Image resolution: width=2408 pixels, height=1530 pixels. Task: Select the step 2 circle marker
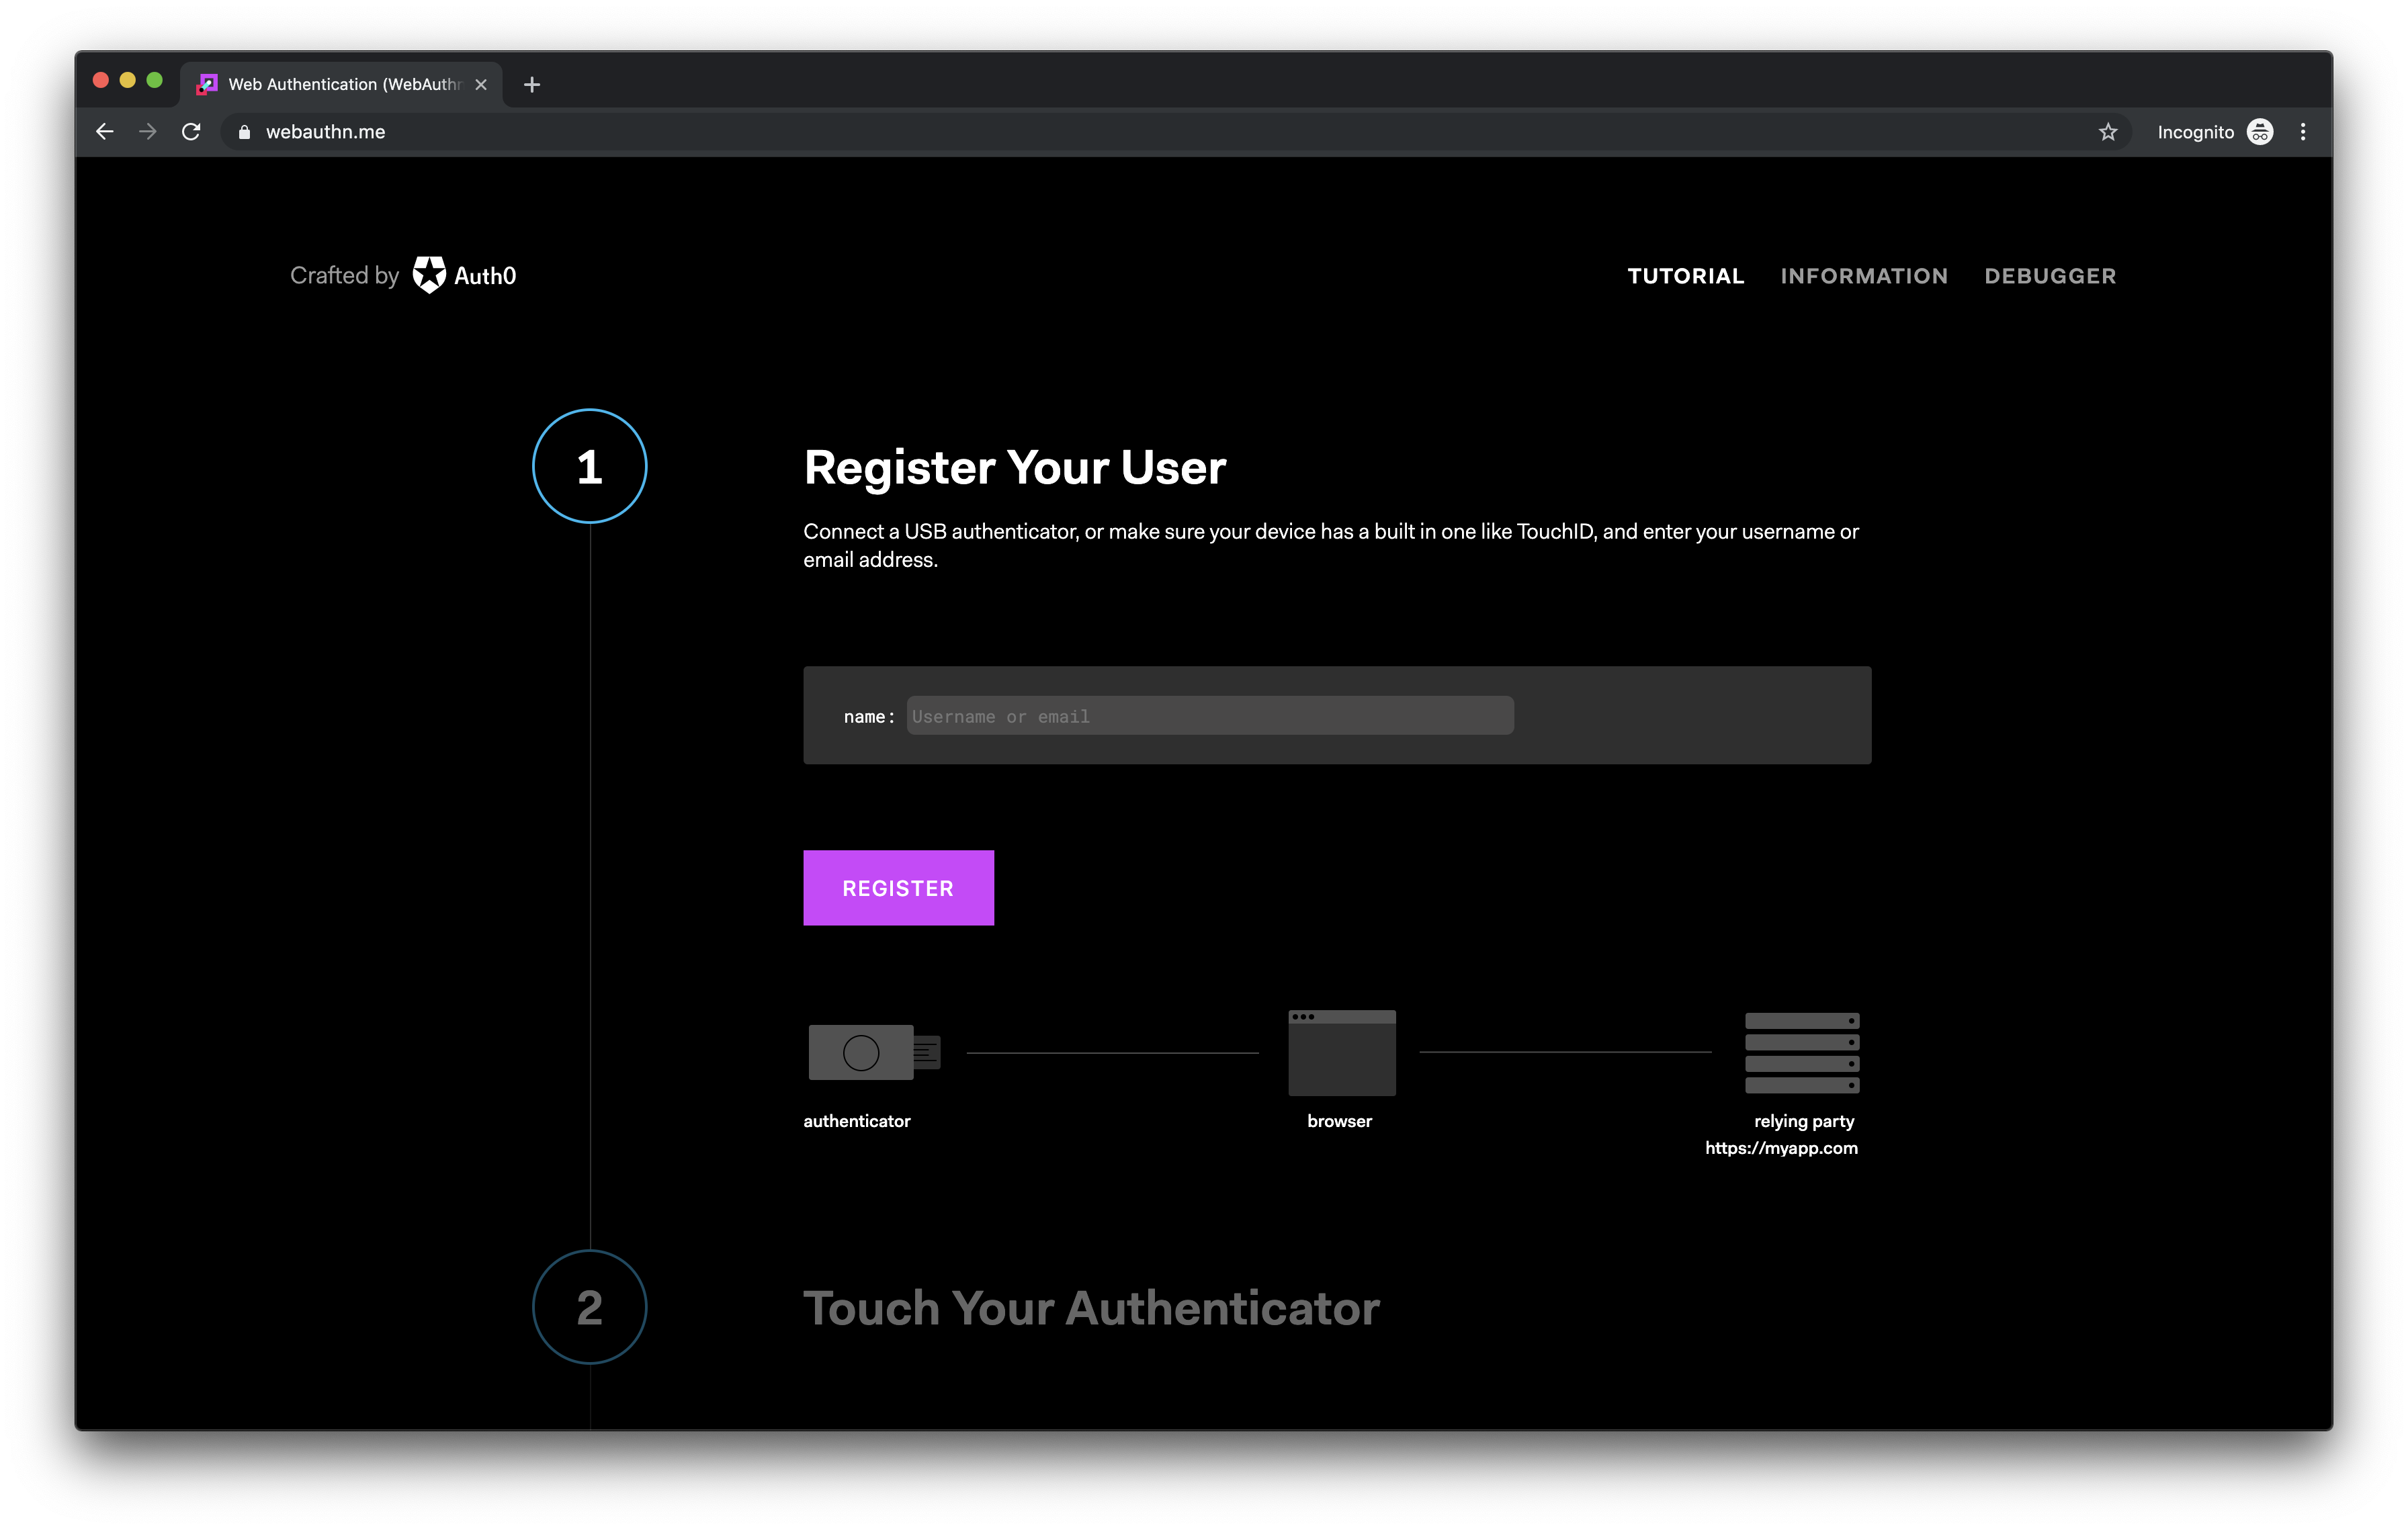(x=589, y=1306)
